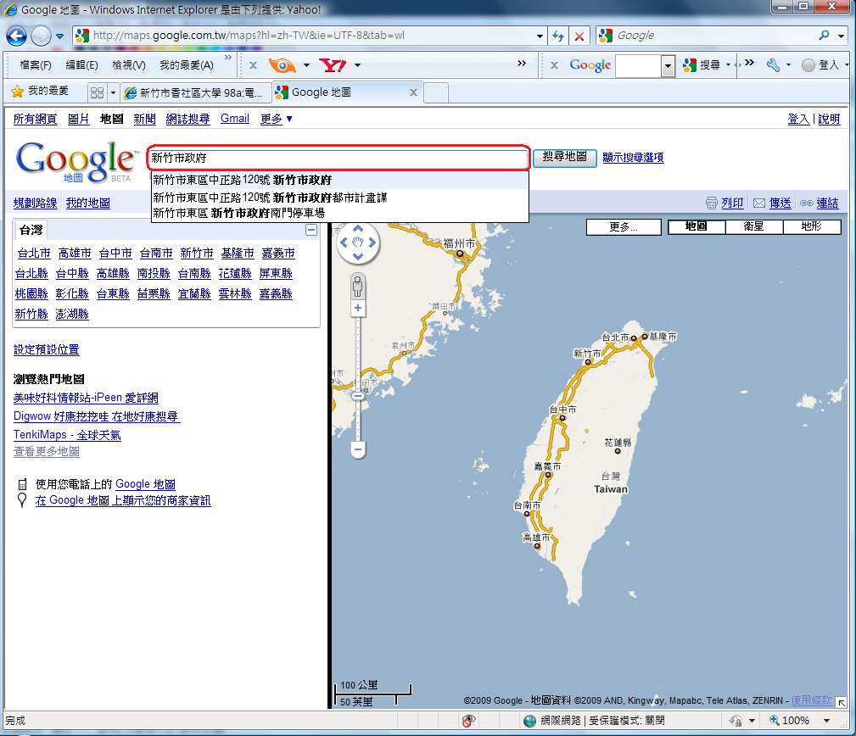Stop loading with the red X icon
The image size is (856, 736).
pyautogui.click(x=579, y=36)
